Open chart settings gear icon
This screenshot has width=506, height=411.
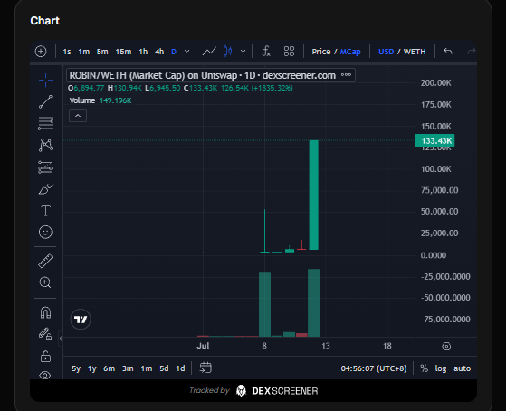point(446,347)
